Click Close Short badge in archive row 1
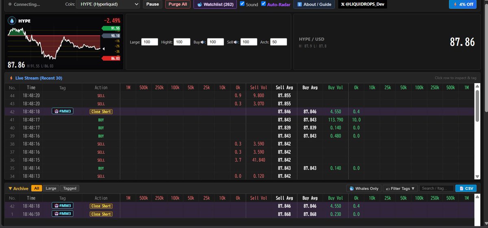488x228 pixels. pyautogui.click(x=101, y=214)
